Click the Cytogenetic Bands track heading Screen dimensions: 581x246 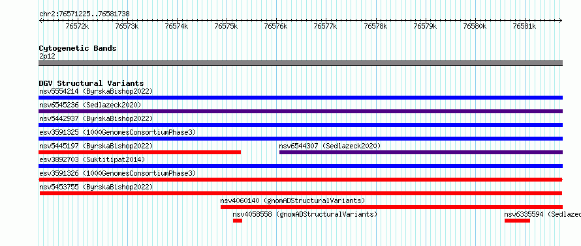pyautogui.click(x=78, y=48)
